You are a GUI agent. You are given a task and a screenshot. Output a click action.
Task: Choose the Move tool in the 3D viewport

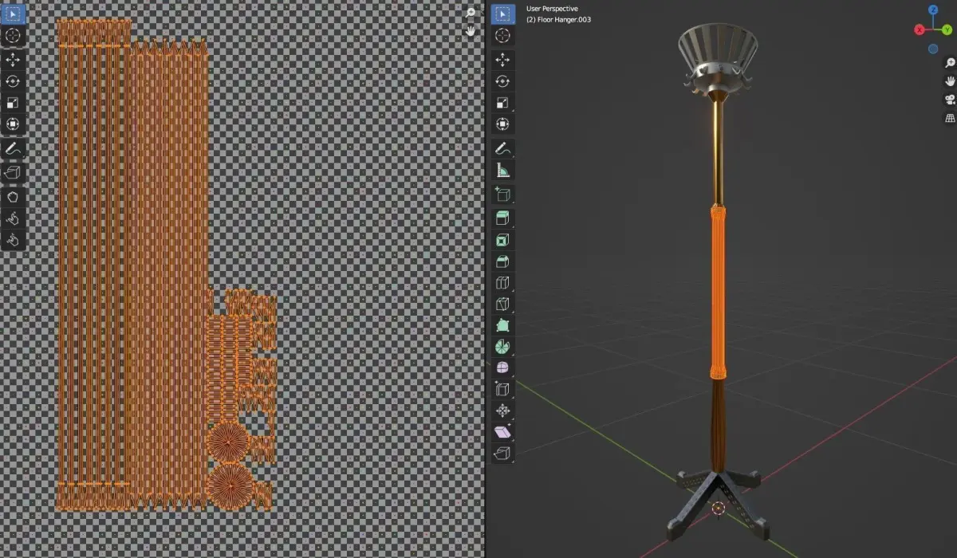coord(502,60)
